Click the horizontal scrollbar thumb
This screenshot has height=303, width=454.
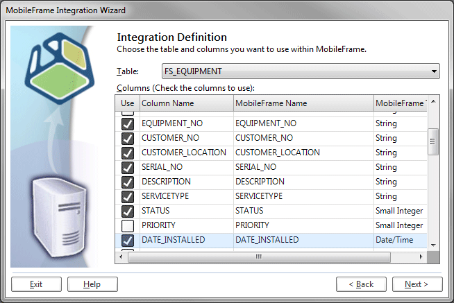point(259,257)
